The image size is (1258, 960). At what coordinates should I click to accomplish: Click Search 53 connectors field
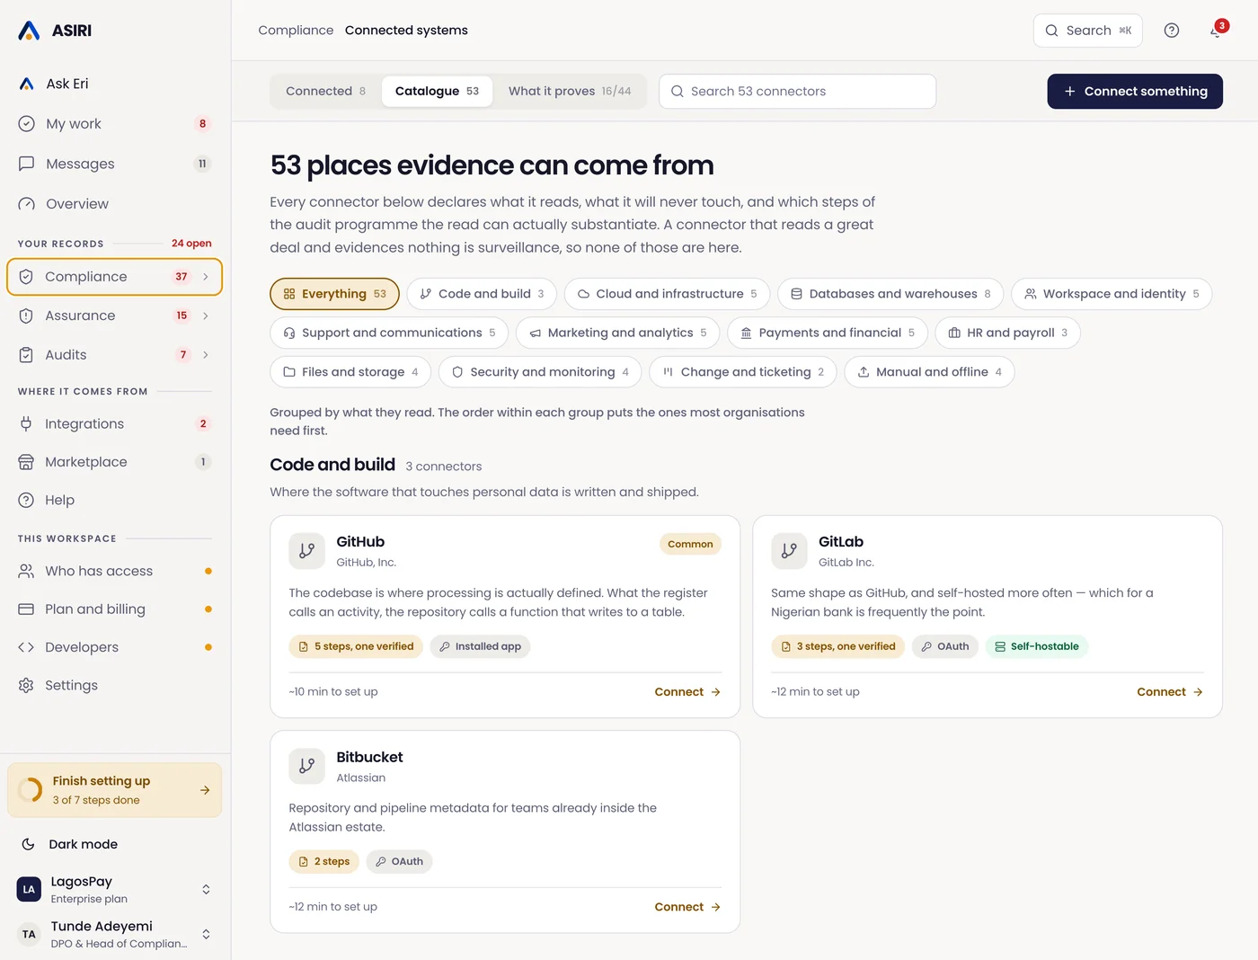click(x=798, y=91)
